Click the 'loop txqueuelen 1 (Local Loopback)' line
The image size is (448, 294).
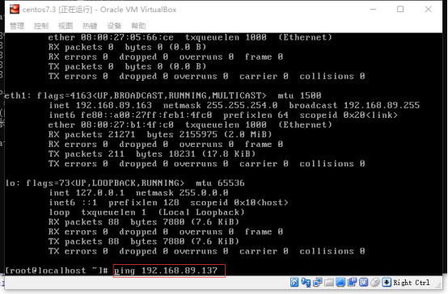coord(146,212)
